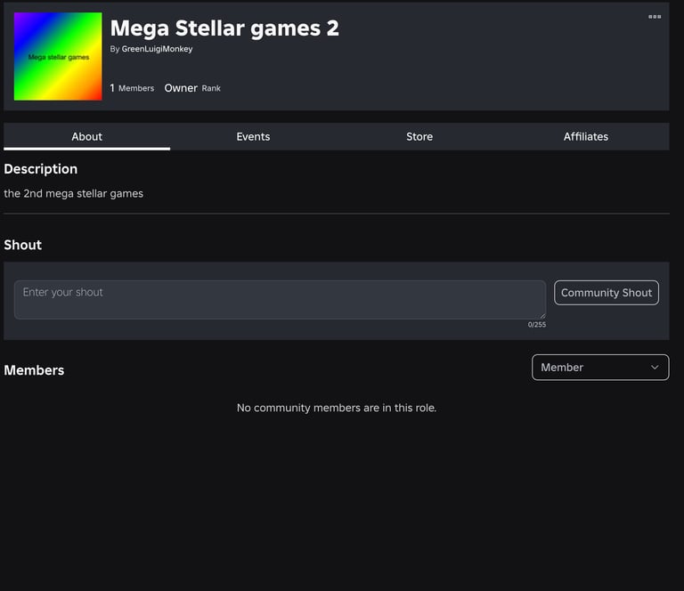Click the Shout section heading
Image resolution: width=684 pixels, height=591 pixels.
pyautogui.click(x=22, y=245)
